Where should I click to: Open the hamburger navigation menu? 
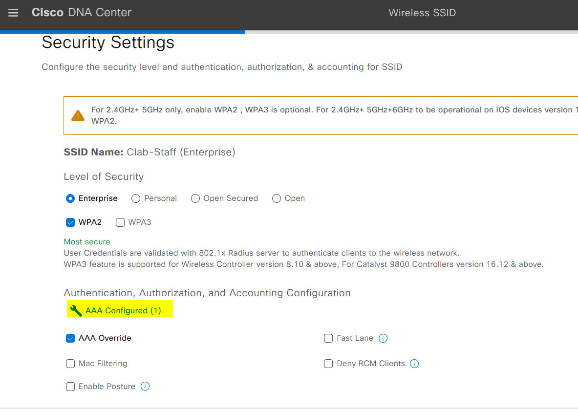(13, 13)
